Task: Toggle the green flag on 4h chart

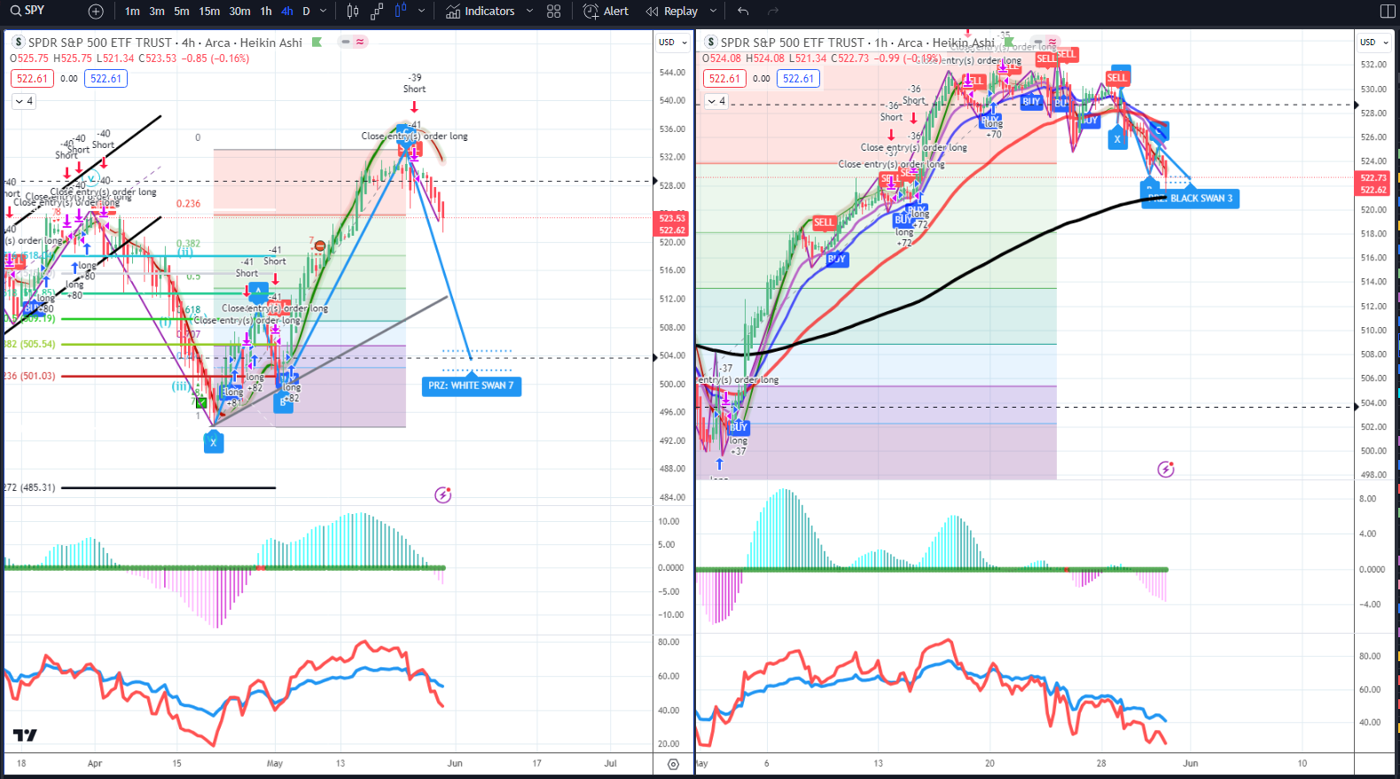Action: pyautogui.click(x=317, y=42)
